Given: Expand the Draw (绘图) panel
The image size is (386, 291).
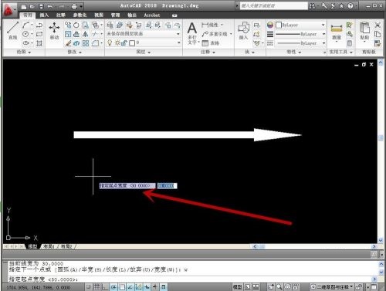Looking at the screenshot, I should pyautogui.click(x=24, y=52).
